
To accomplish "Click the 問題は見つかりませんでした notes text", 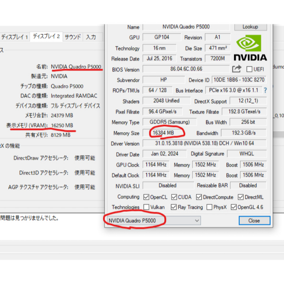I will click(x=29, y=218).
